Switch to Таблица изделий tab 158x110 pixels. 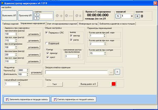tap(10, 24)
